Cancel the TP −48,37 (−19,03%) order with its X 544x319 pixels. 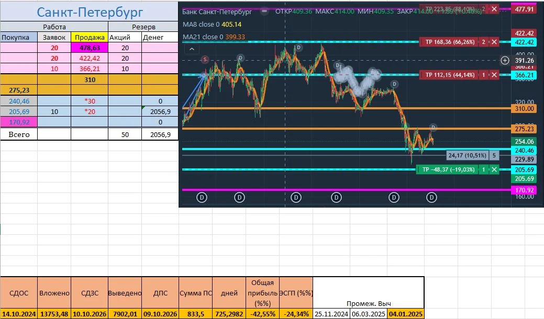pyautogui.click(x=494, y=170)
